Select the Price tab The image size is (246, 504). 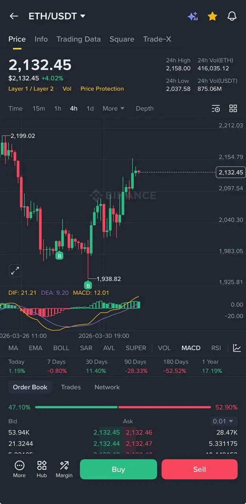(17, 39)
